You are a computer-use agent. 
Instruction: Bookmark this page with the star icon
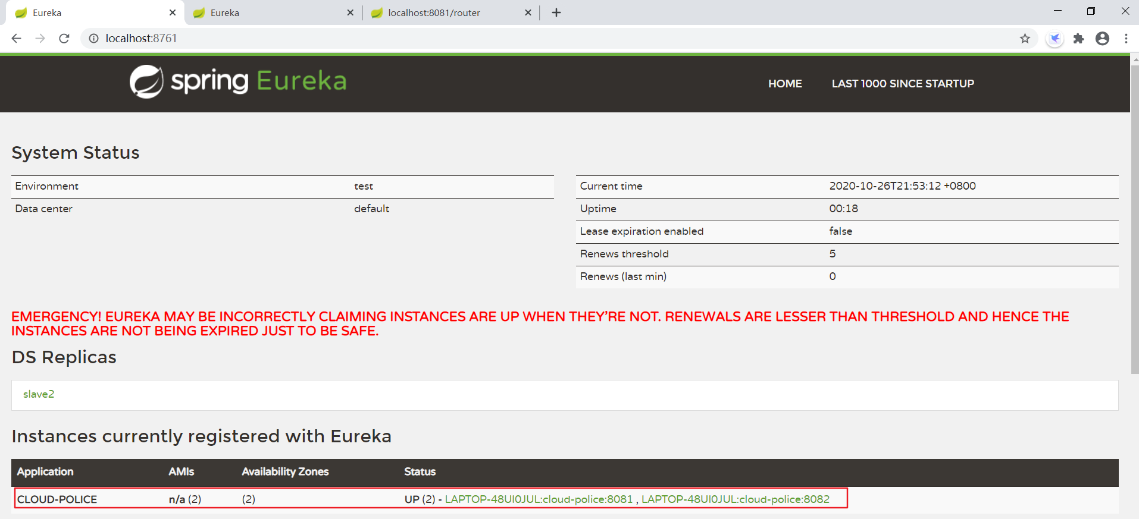pos(1025,39)
